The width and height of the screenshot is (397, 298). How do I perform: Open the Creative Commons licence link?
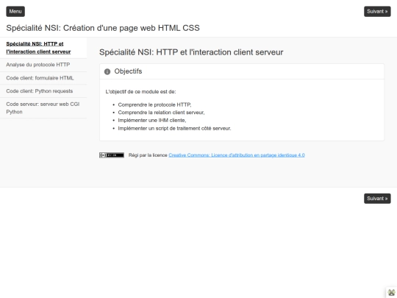tap(237, 155)
